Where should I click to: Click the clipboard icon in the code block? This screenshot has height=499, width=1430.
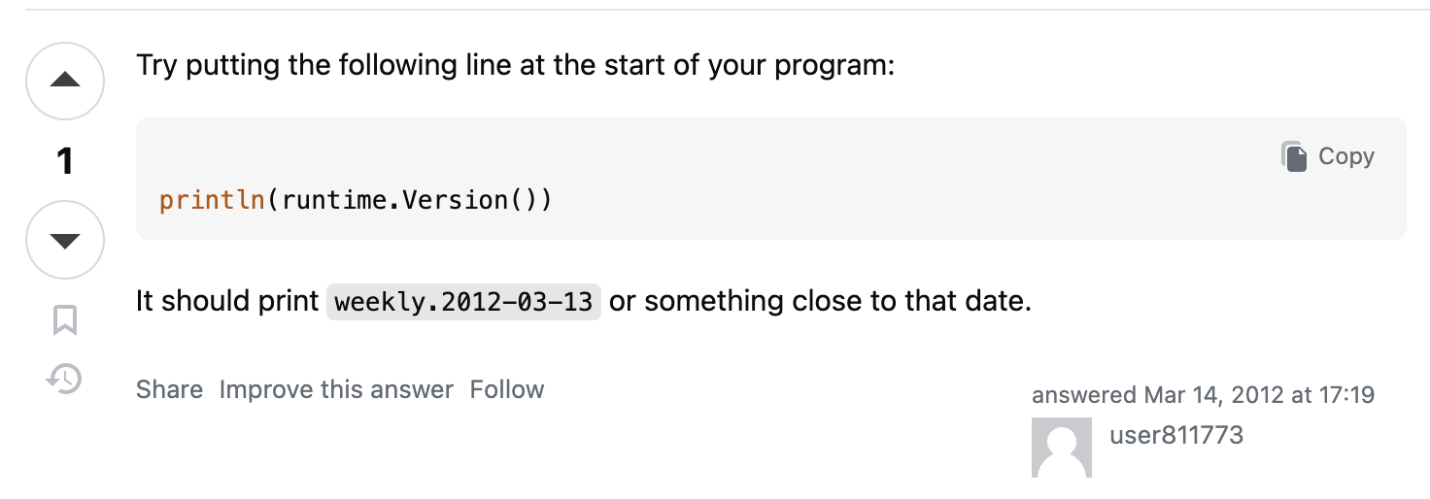[1294, 156]
